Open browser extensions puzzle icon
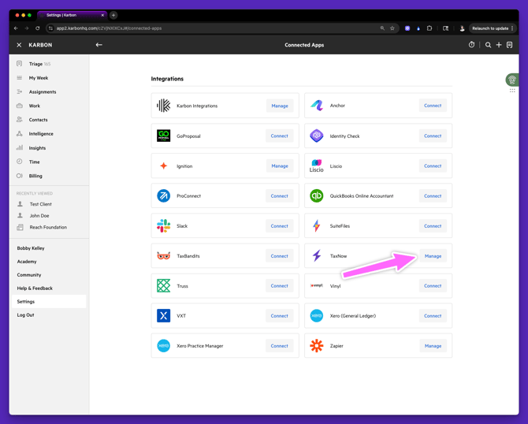The image size is (528, 424). 429,28
